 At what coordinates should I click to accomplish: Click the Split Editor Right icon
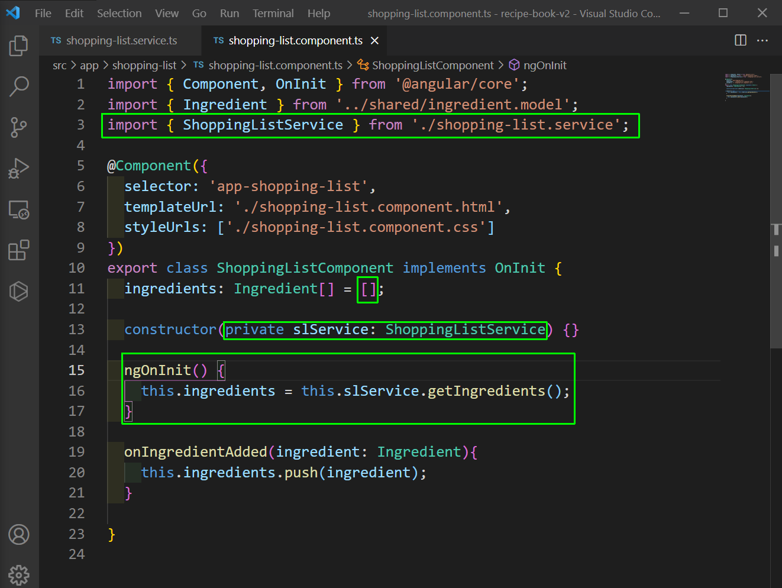coord(741,40)
